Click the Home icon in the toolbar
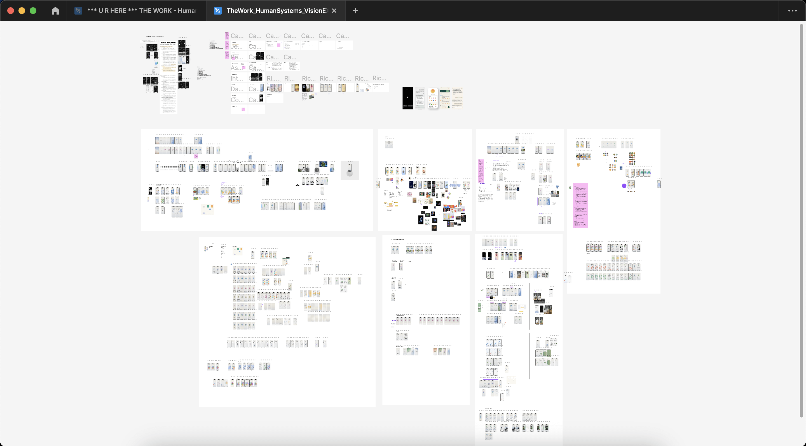Viewport: 806px width, 446px height. pos(55,10)
